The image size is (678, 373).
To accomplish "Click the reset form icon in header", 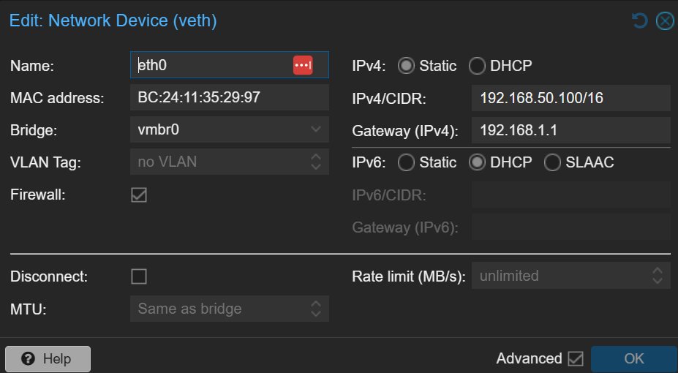I will coord(639,20).
